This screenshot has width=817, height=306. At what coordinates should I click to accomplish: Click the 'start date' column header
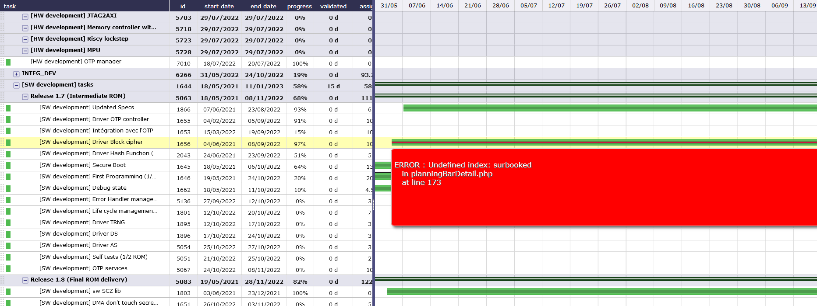point(219,6)
